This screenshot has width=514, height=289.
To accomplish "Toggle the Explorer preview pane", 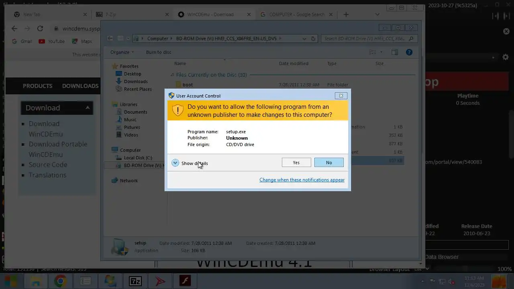I will (395, 52).
